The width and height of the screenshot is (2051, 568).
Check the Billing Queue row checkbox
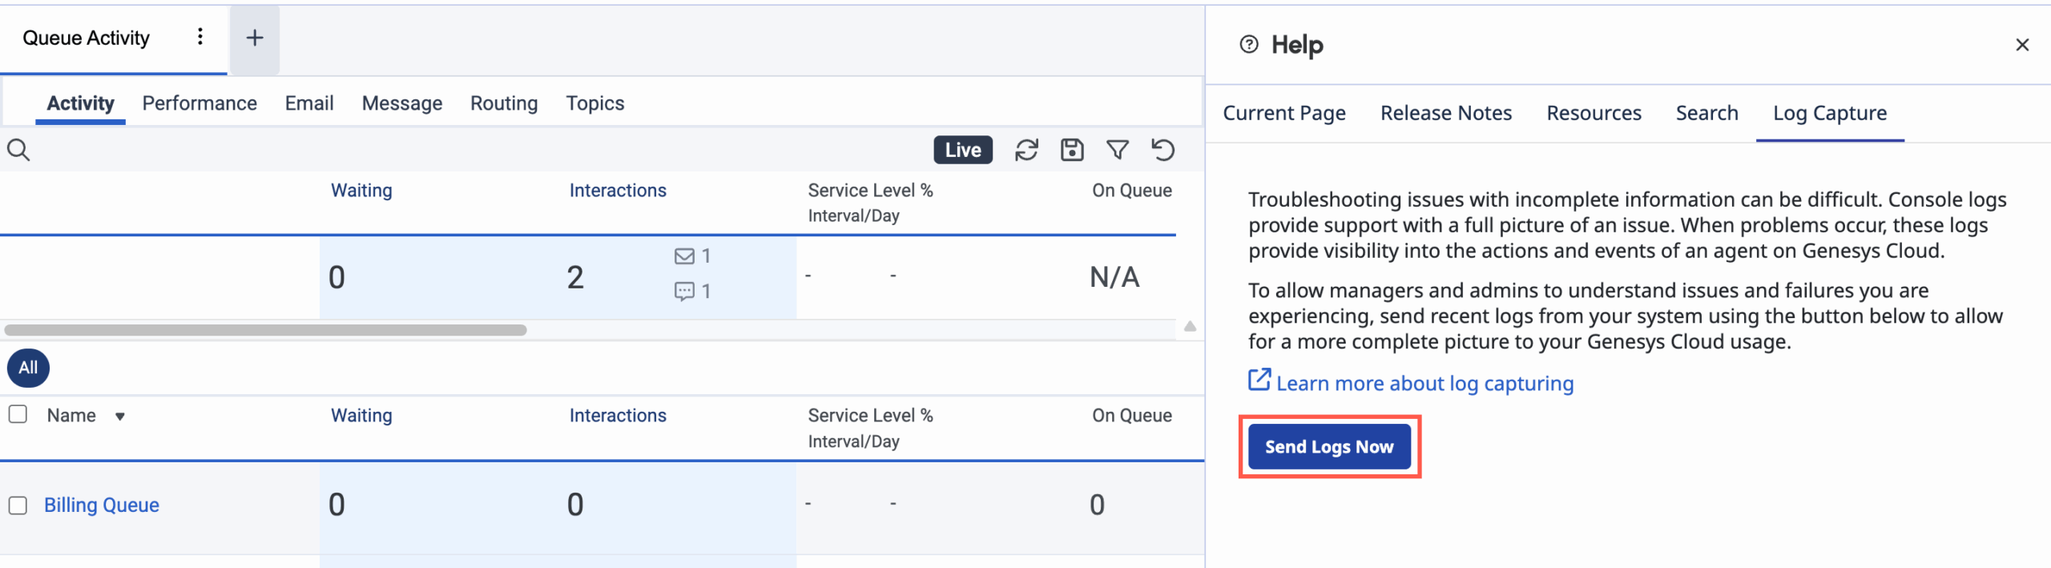(18, 506)
